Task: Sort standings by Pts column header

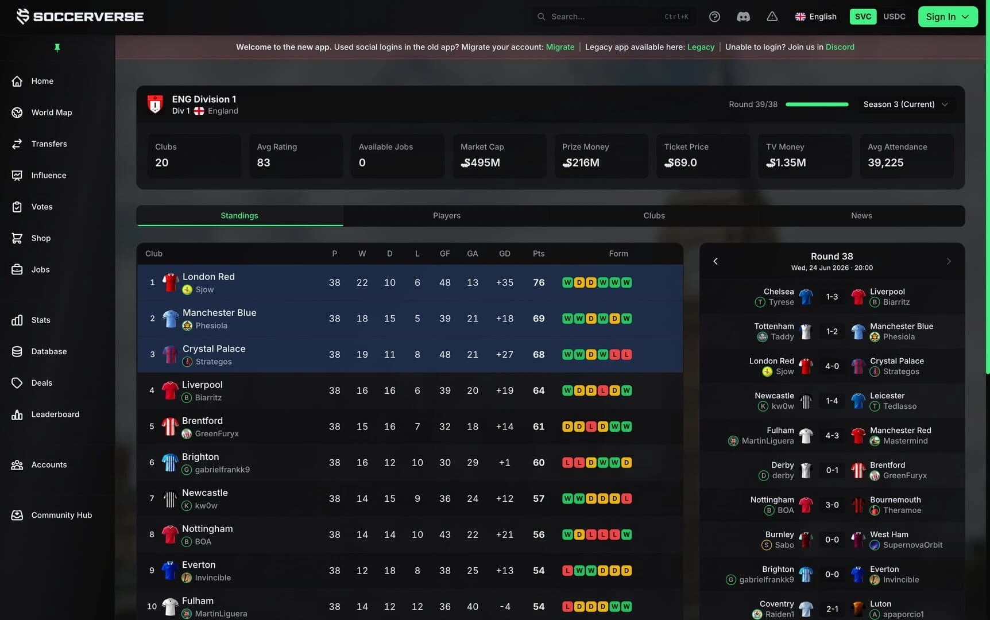Action: [x=538, y=254]
